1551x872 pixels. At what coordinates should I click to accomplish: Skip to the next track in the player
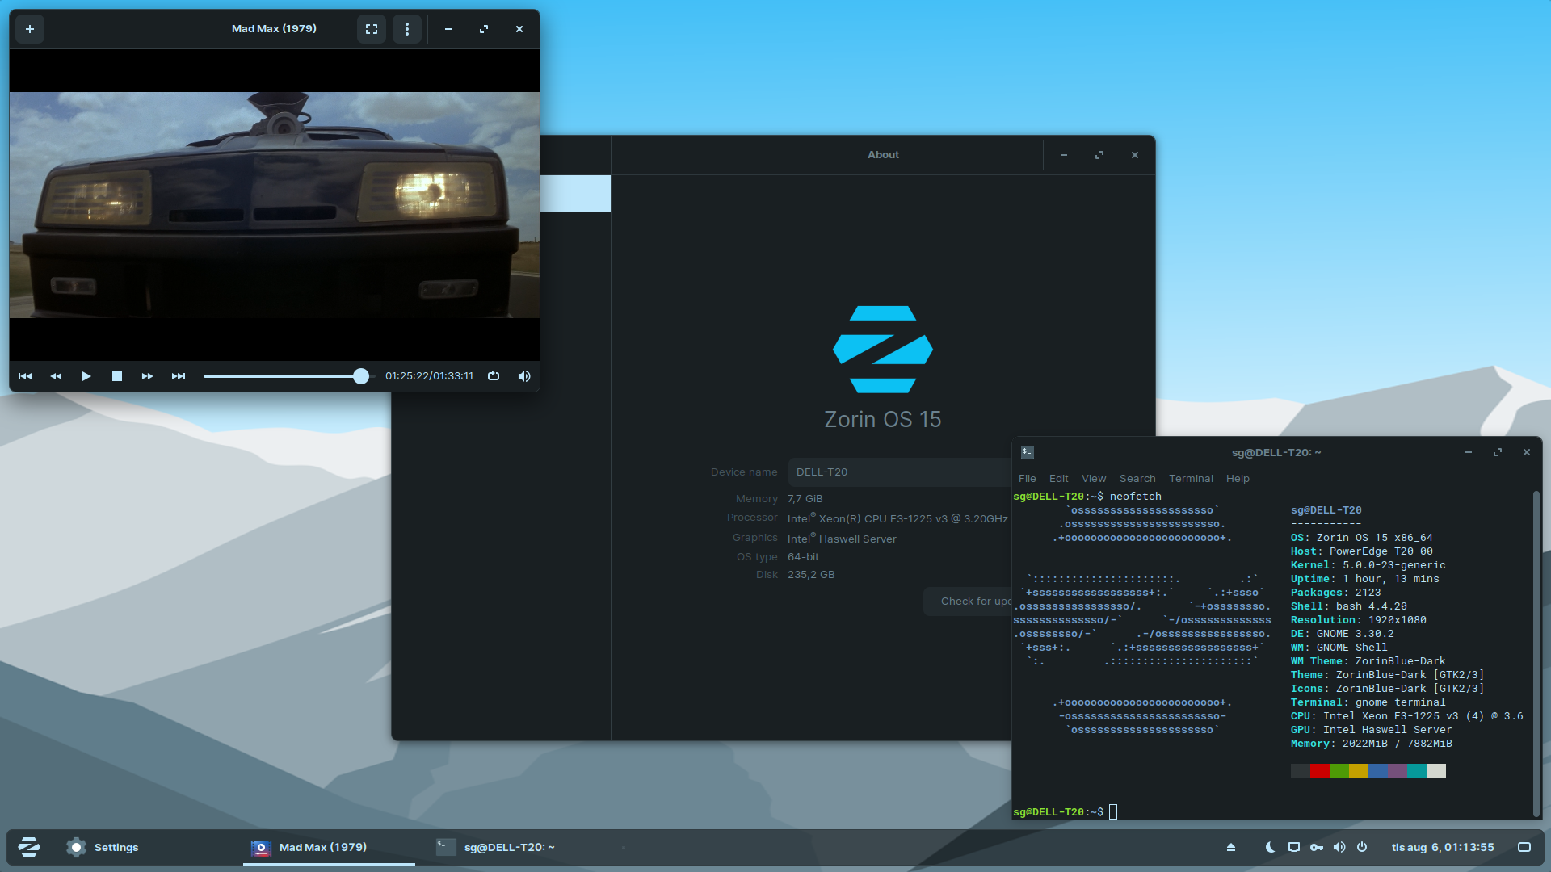coord(179,376)
